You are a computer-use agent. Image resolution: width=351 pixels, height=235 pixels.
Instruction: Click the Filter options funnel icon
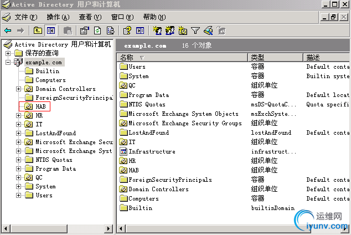coord(195,30)
